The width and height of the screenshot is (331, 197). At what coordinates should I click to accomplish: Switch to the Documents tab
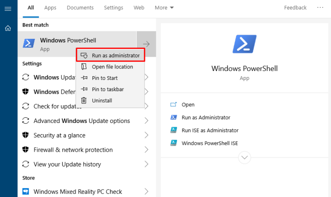click(x=80, y=8)
